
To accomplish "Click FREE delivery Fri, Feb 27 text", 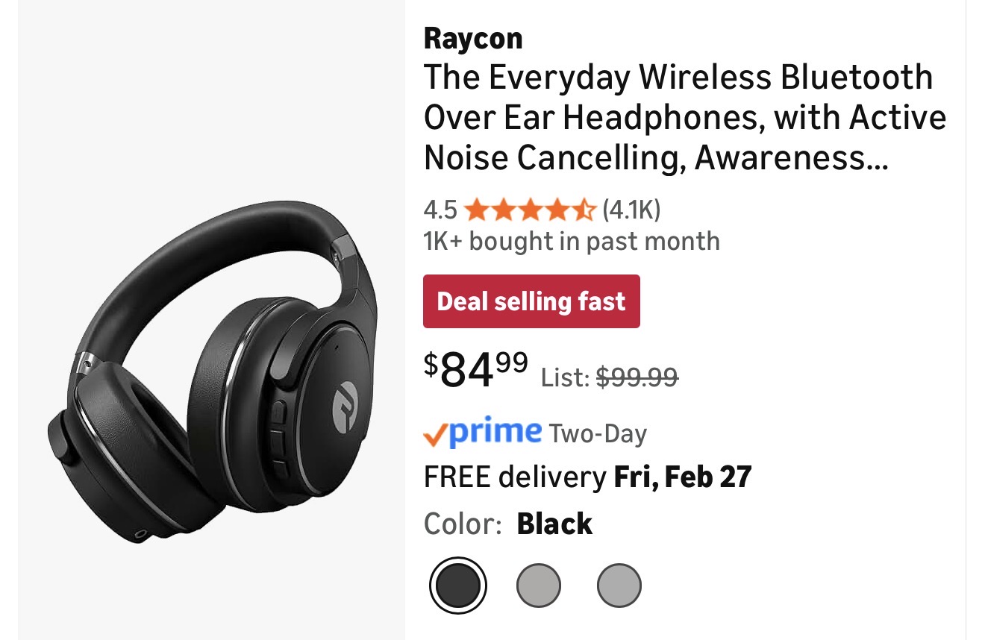I will [587, 477].
